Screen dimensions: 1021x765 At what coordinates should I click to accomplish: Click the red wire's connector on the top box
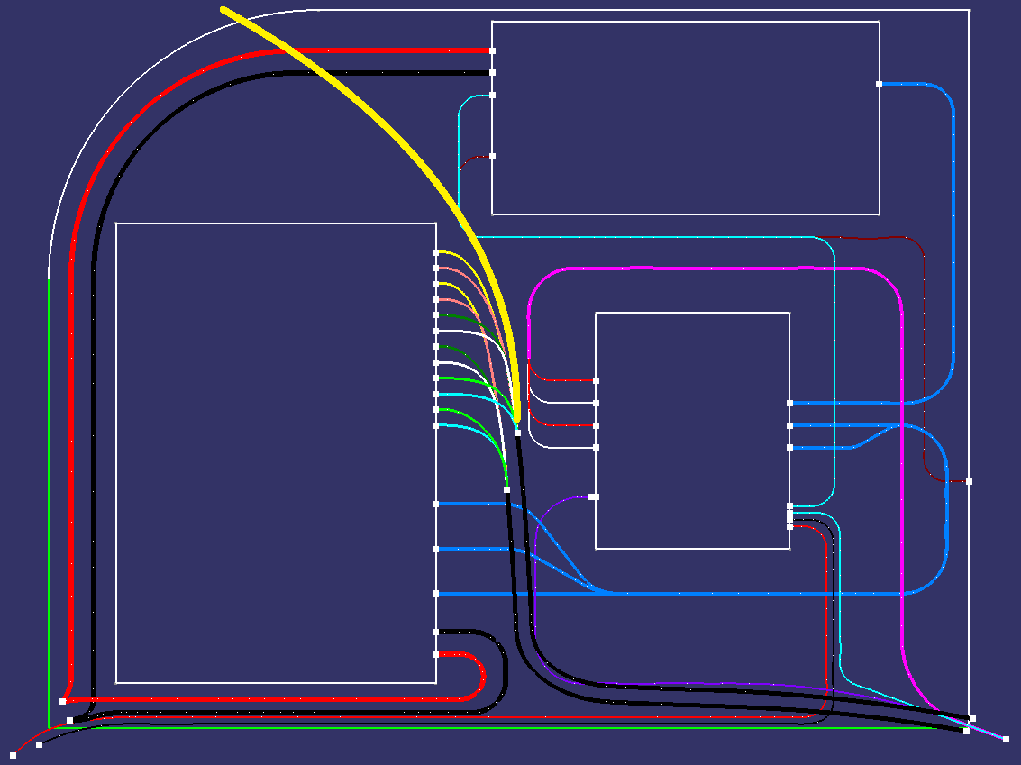[x=492, y=50]
